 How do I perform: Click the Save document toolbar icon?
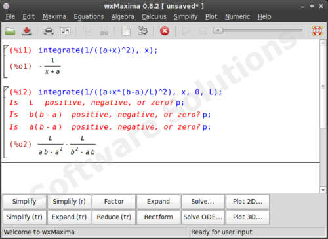[27, 31]
